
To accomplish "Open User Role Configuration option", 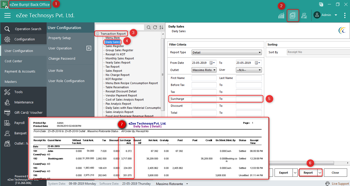I will pos(66,81).
